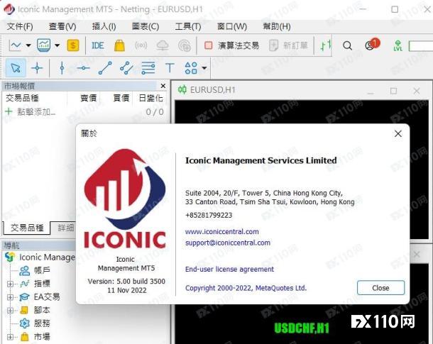Expand the 腳本 scripts tree node
The height and width of the screenshot is (344, 433).
pos(10,311)
